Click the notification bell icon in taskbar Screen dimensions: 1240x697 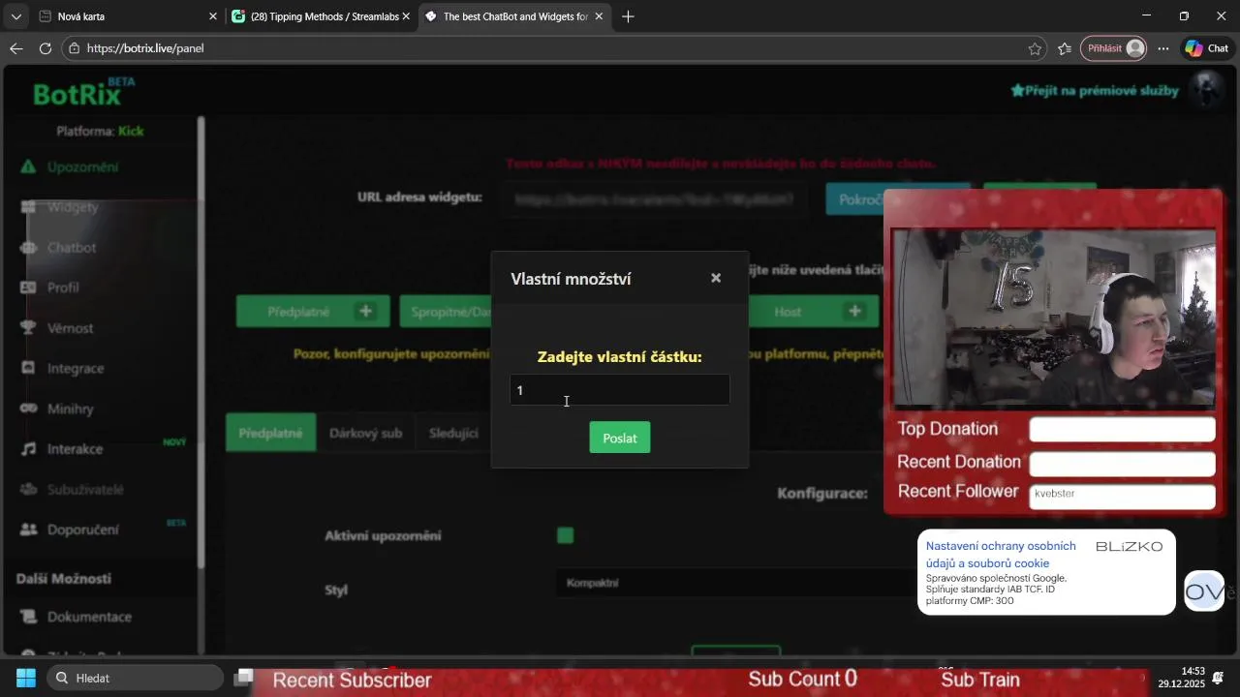pos(1218,678)
